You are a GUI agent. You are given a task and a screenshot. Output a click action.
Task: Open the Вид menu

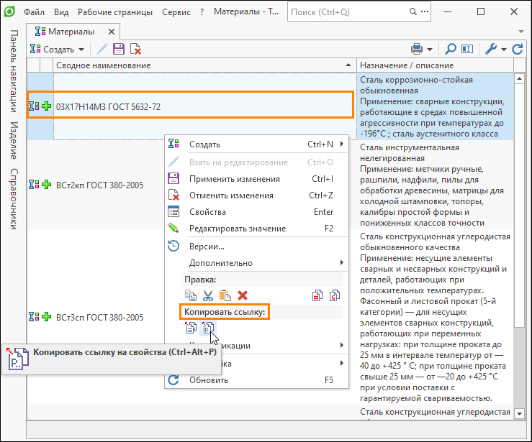point(61,11)
